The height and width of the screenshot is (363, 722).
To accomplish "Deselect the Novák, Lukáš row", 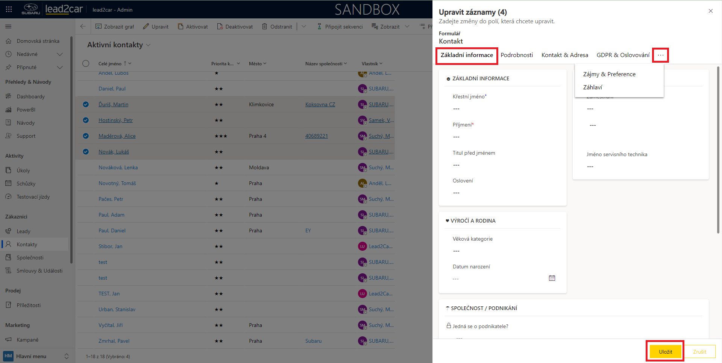I will click(86, 152).
